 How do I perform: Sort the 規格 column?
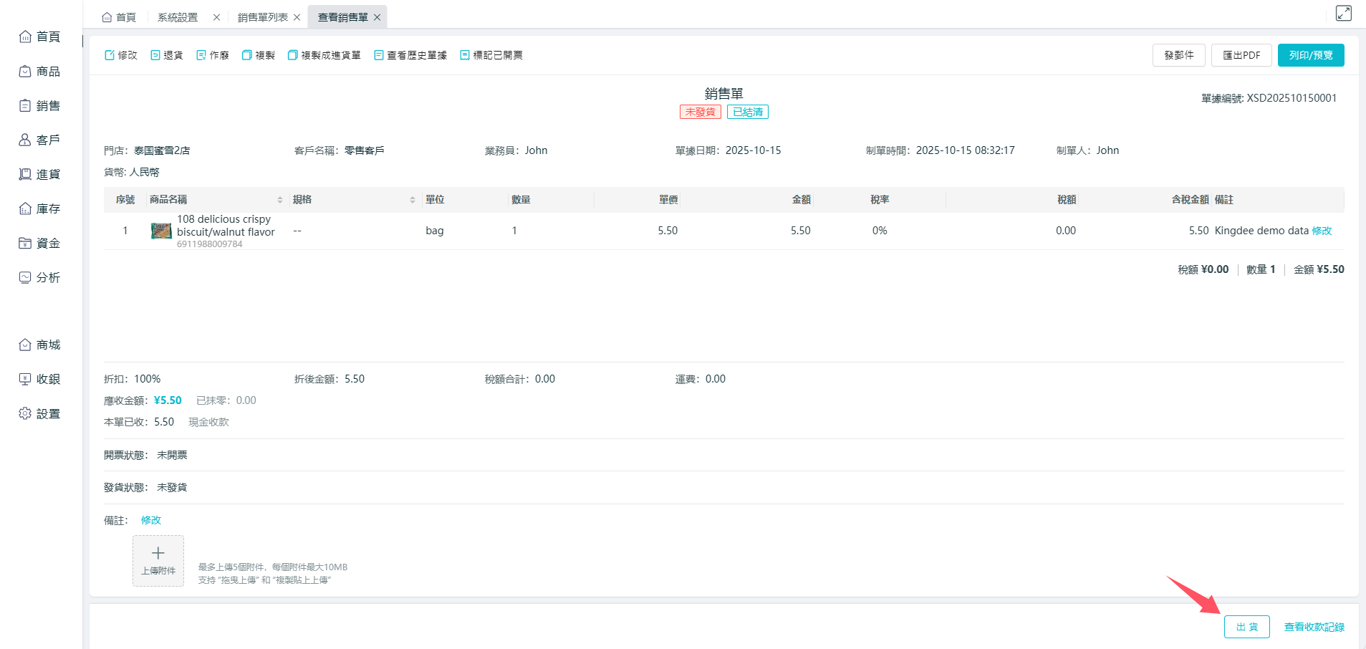pos(413,200)
